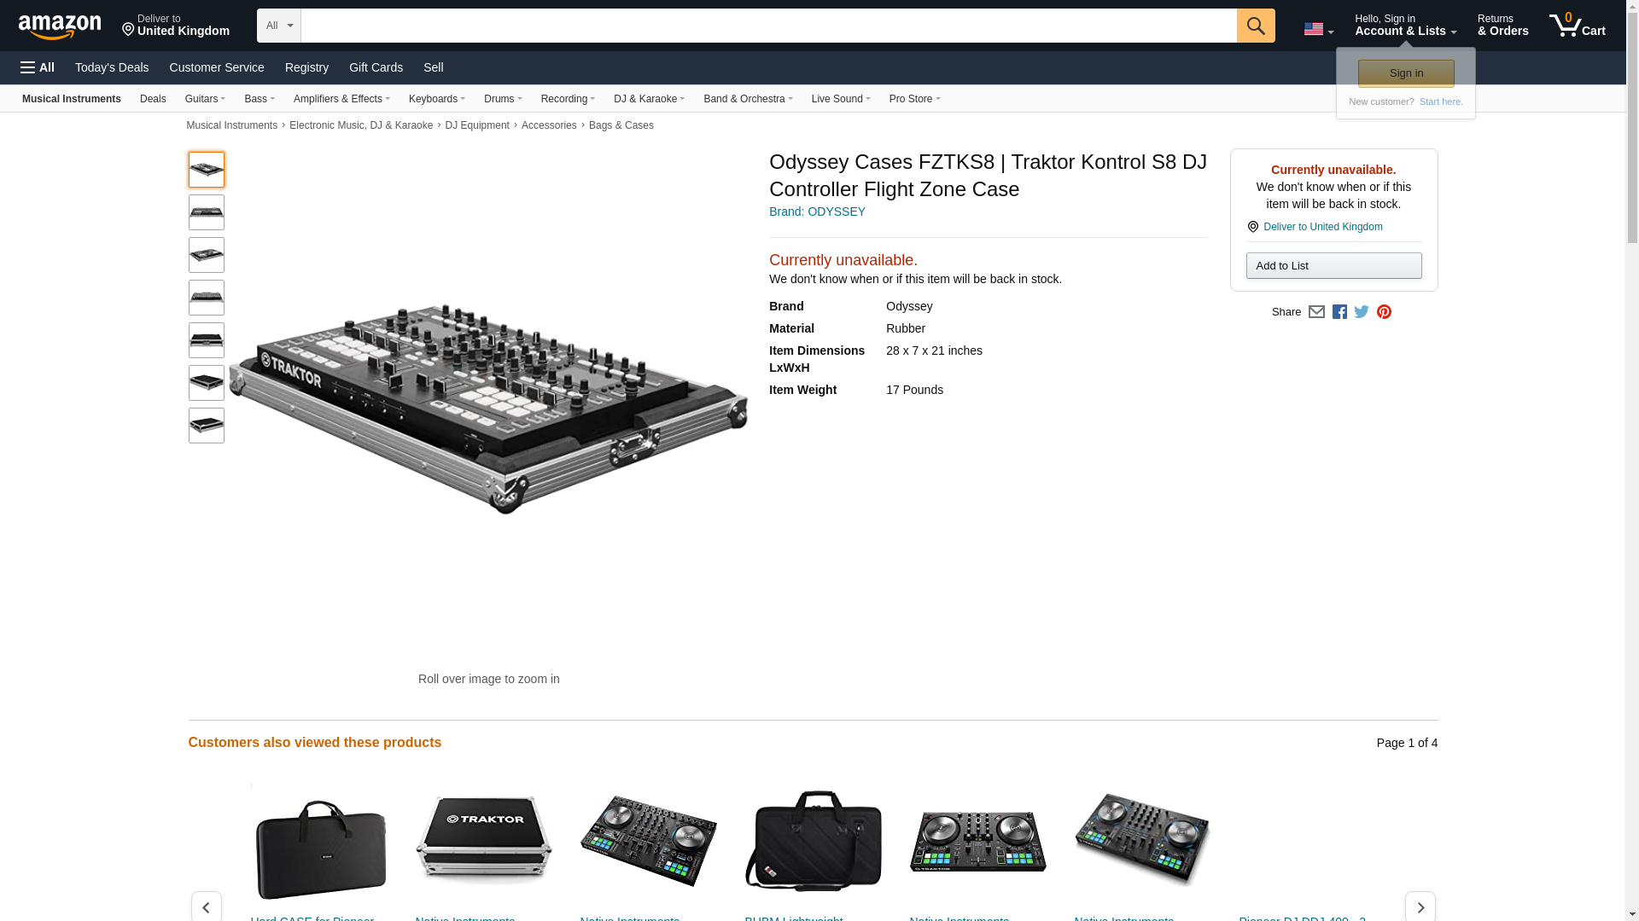Click the search magnifier button
The height and width of the screenshot is (921, 1639).
[1255, 26]
